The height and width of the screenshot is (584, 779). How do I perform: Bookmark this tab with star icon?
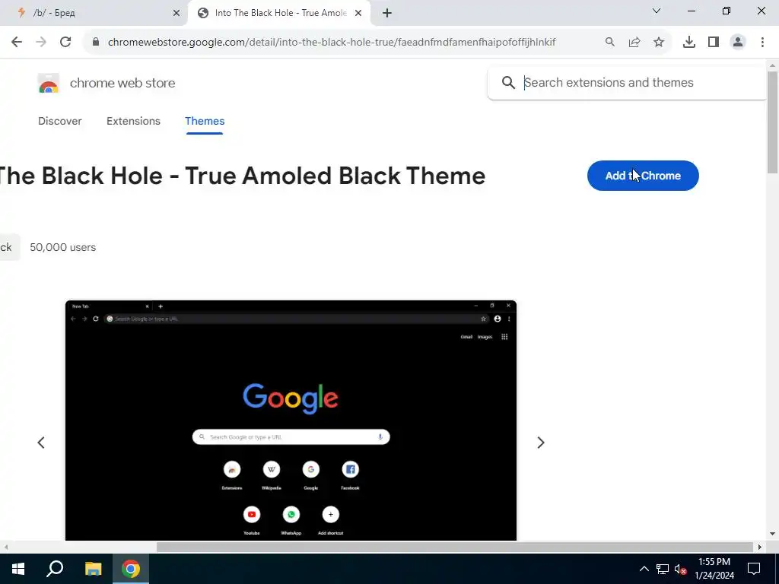(x=659, y=43)
